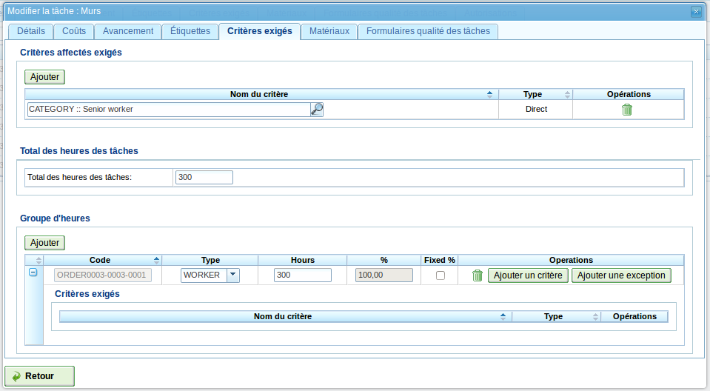This screenshot has width=710, height=391.
Task: Delete the ORDER0003-0003-0001 hours group
Action: tap(478, 275)
